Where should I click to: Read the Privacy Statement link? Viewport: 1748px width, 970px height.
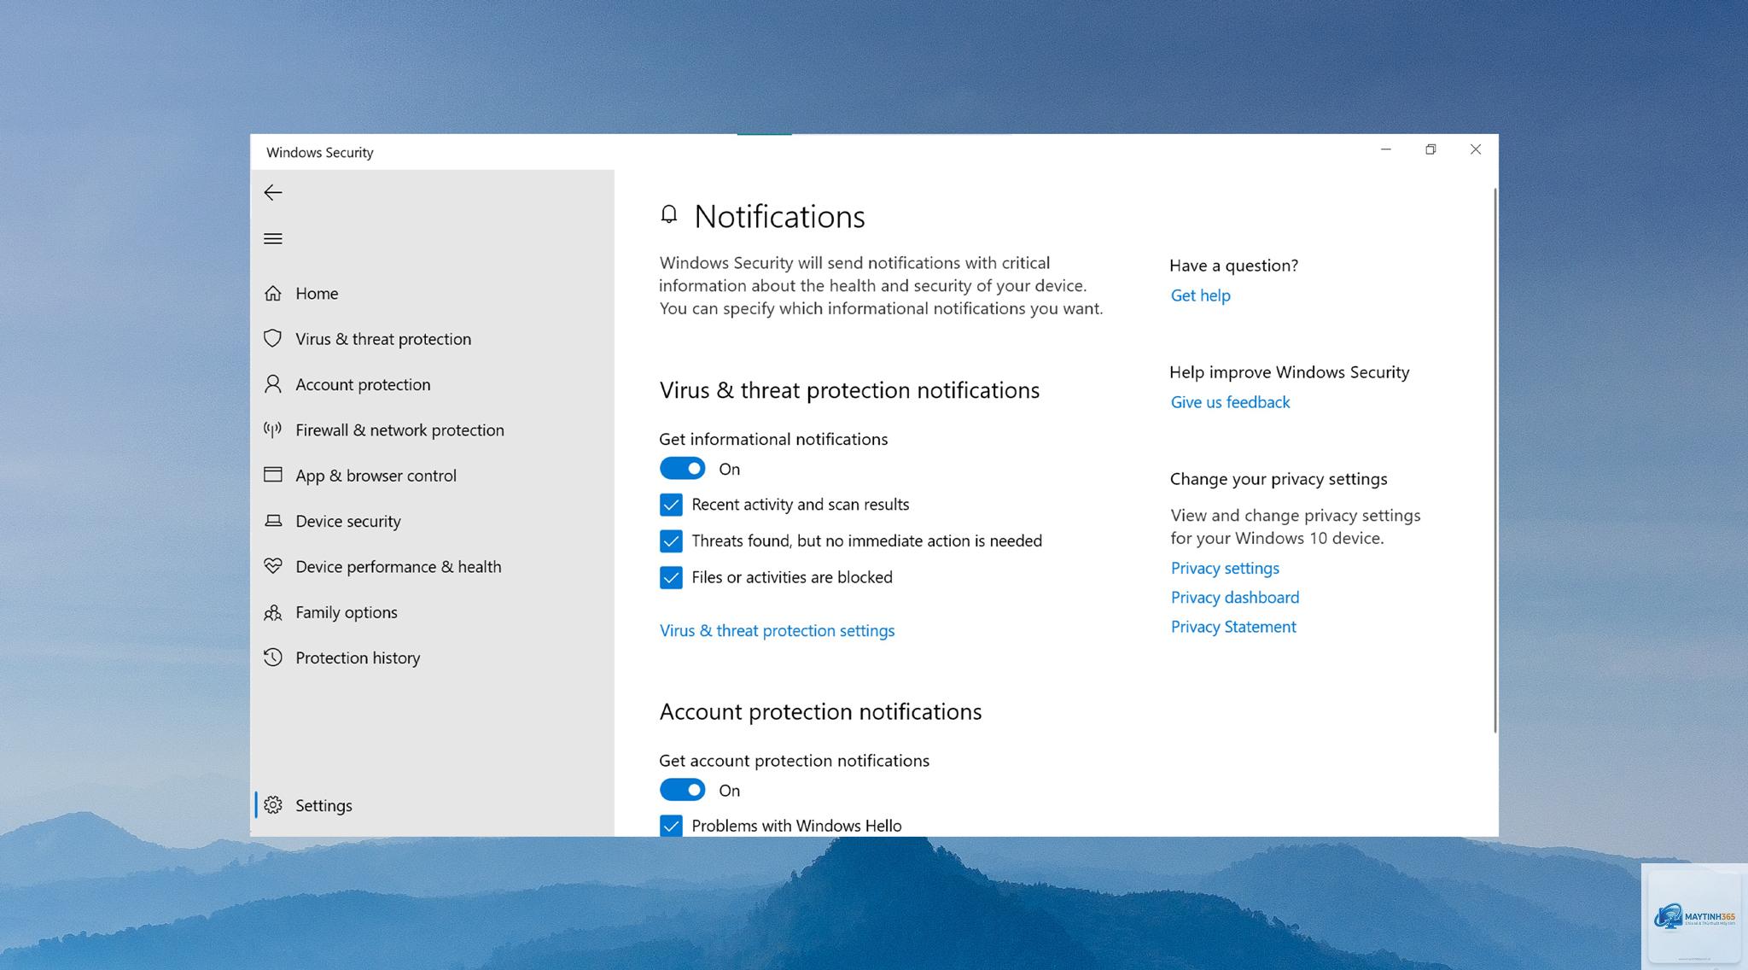1232,627
